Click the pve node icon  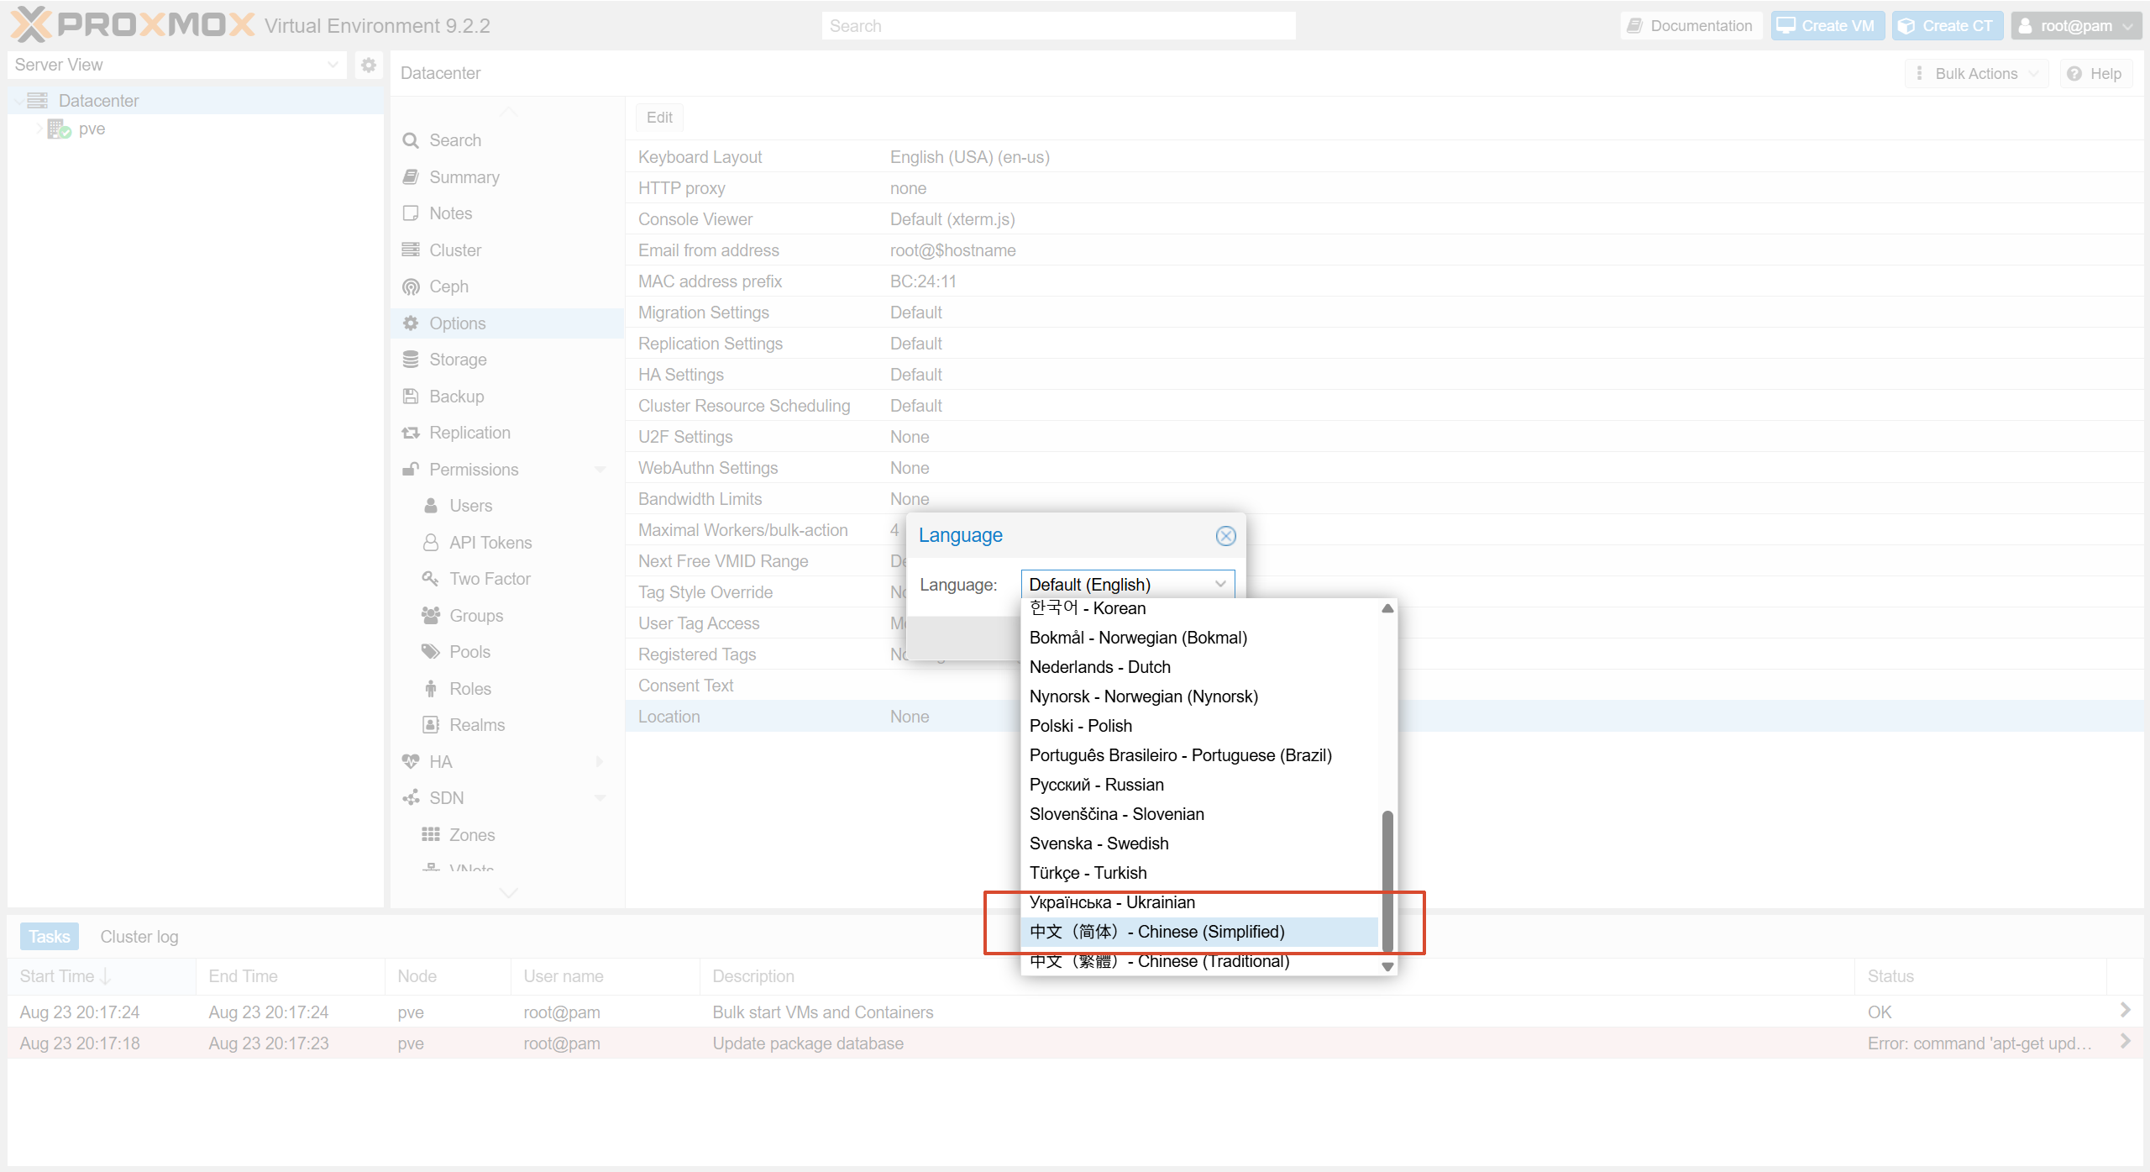tap(59, 129)
